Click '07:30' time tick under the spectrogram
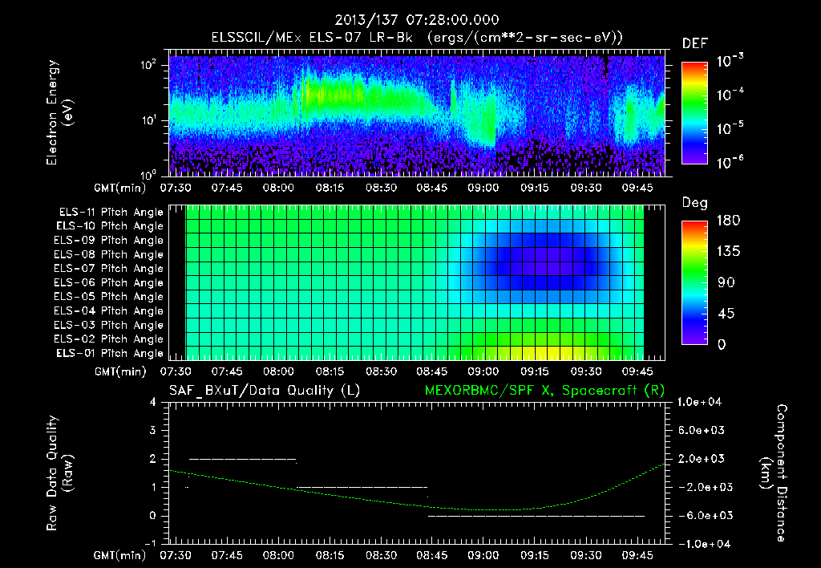The height and width of the screenshot is (568, 821). 176,188
